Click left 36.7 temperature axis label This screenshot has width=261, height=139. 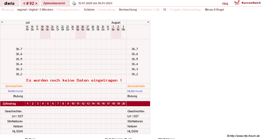point(19,49)
